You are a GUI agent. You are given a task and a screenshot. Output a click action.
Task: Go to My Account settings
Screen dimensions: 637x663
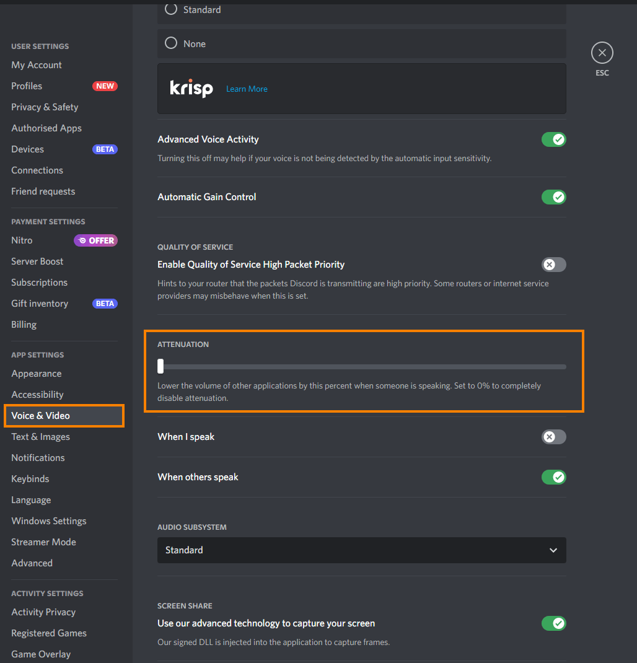click(37, 64)
